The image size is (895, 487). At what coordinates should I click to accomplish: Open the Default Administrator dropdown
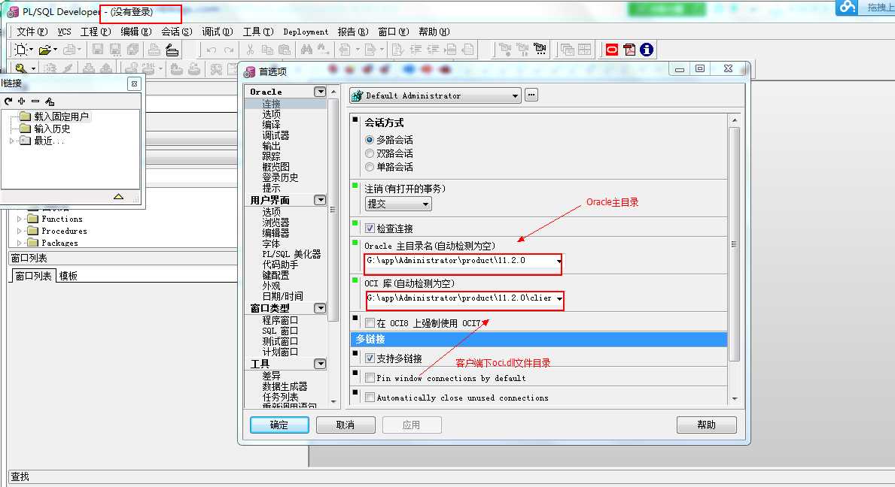pyautogui.click(x=515, y=95)
